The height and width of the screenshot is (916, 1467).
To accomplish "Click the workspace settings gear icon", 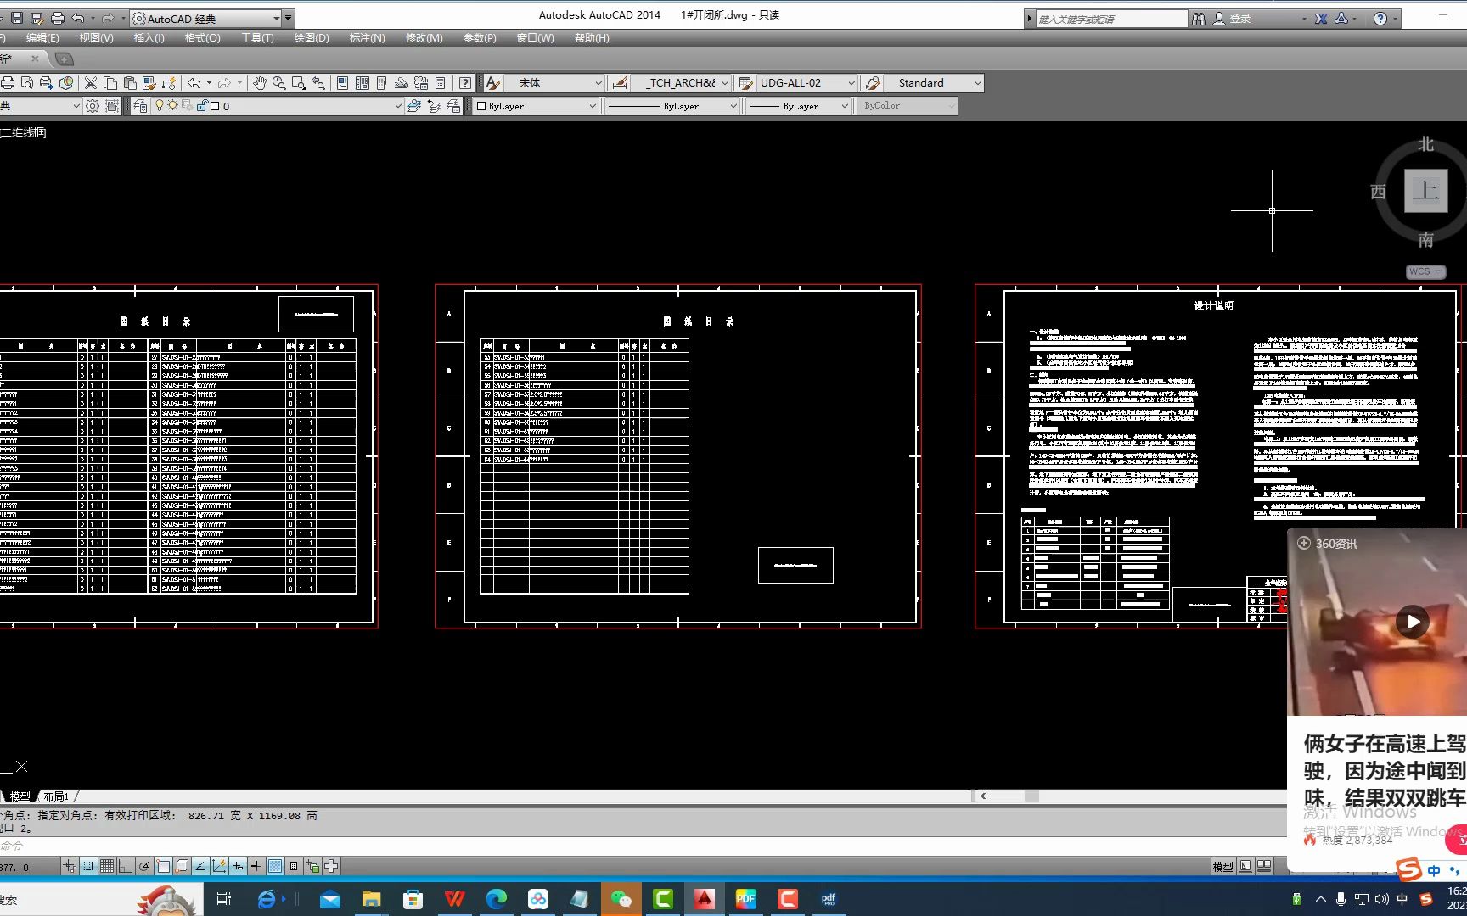I will pyautogui.click(x=93, y=106).
